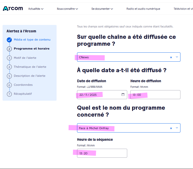
Task: Click the Date de diffusion field
Action: click(99, 95)
